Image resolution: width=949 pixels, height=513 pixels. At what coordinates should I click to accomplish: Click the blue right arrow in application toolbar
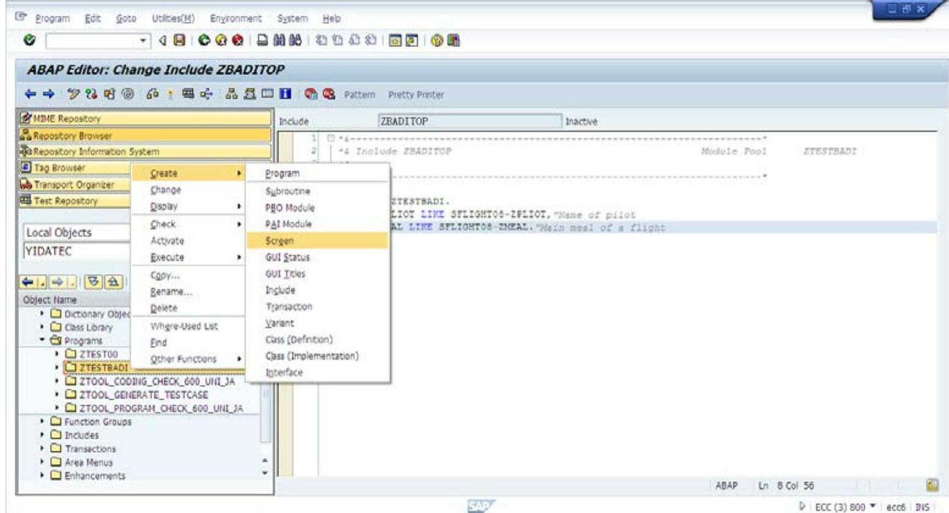[49, 94]
